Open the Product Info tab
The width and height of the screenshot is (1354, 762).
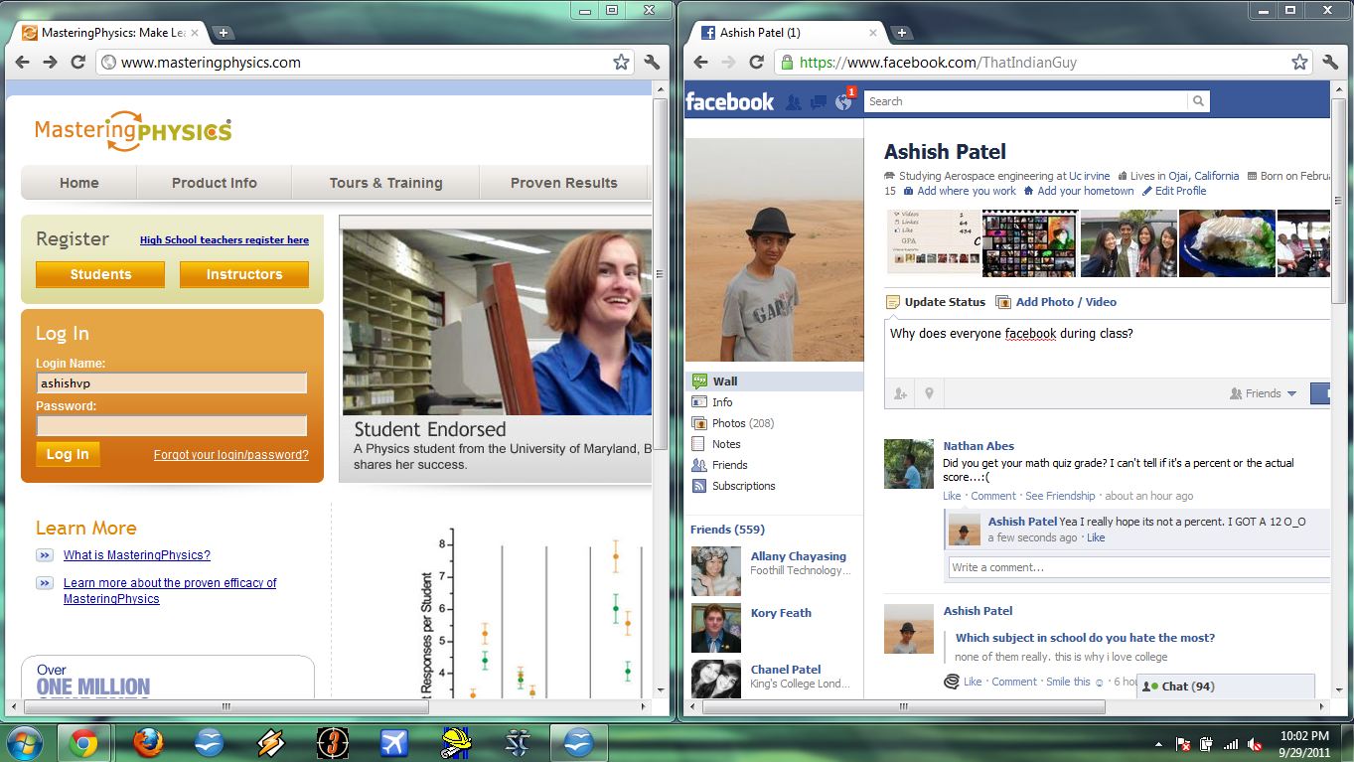(215, 183)
